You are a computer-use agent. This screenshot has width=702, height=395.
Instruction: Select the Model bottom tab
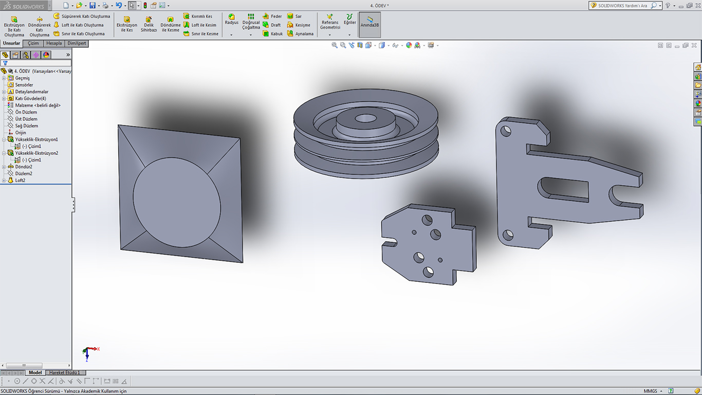pyautogui.click(x=35, y=372)
